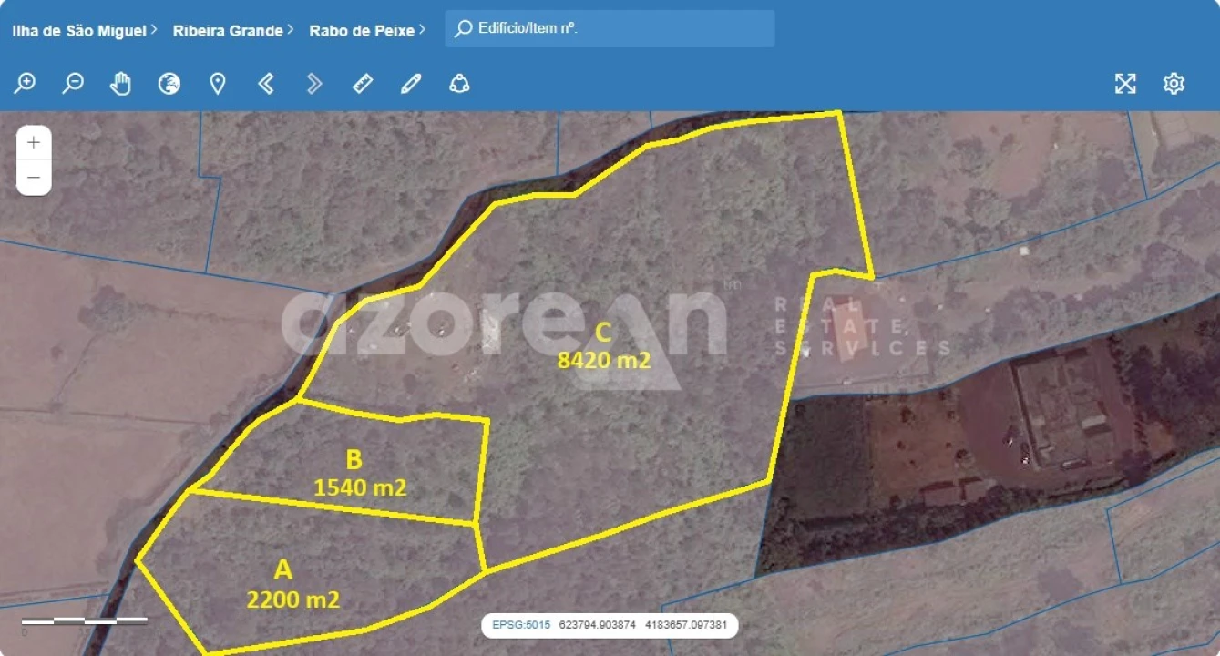Select the zoom in magnifier tool
The height and width of the screenshot is (656, 1220).
26,83
